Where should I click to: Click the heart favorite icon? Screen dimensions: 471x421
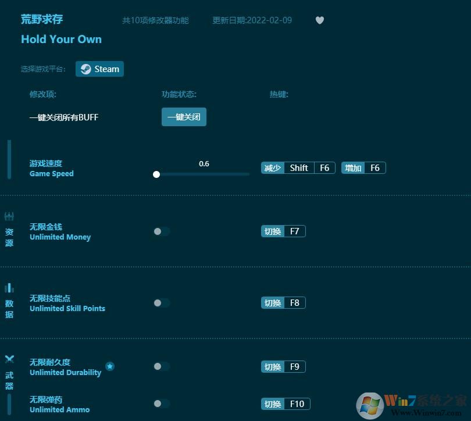coord(320,20)
